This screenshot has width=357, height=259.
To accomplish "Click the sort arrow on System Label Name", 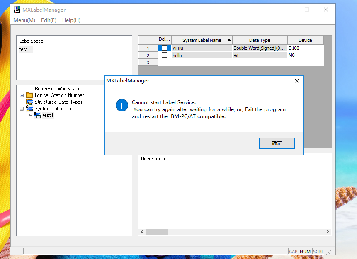I will (229, 40).
